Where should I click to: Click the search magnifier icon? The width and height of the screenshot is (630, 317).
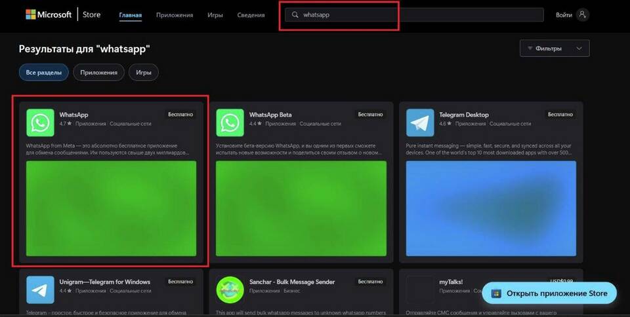point(295,15)
